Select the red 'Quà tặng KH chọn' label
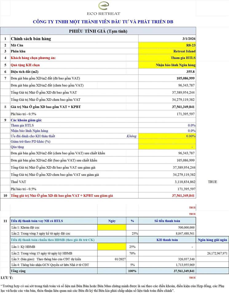This screenshot has height=295, width=229. pyautogui.click(x=25, y=65)
